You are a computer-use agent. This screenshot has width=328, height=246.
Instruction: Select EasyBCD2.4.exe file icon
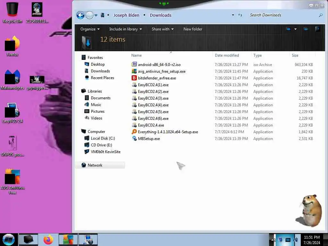point(134,125)
